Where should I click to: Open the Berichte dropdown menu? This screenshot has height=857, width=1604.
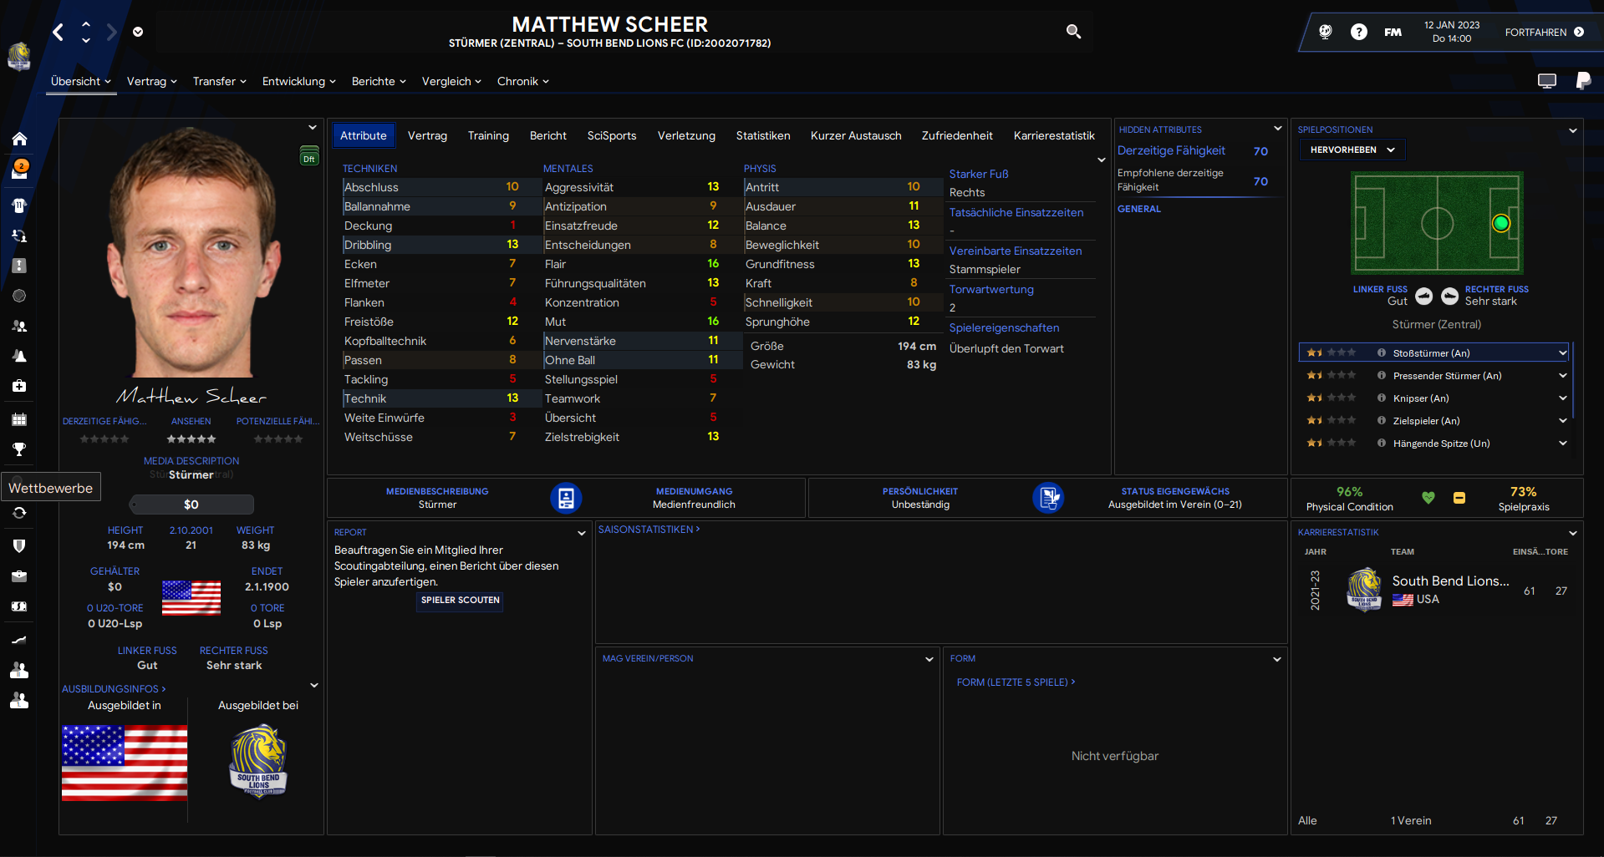tap(379, 81)
